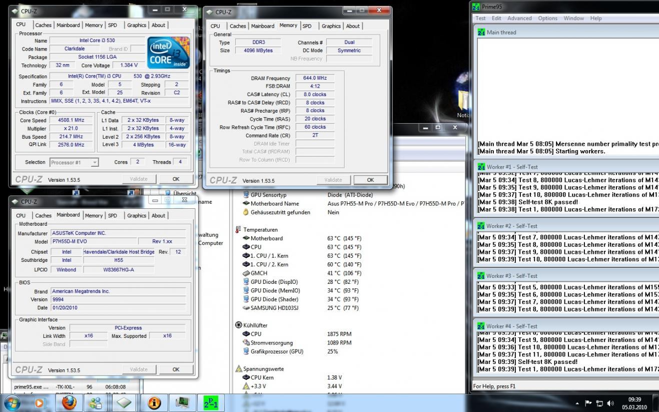The width and height of the screenshot is (659, 412).
Task: Click Motherboard temperature row icon
Action: click(246, 238)
